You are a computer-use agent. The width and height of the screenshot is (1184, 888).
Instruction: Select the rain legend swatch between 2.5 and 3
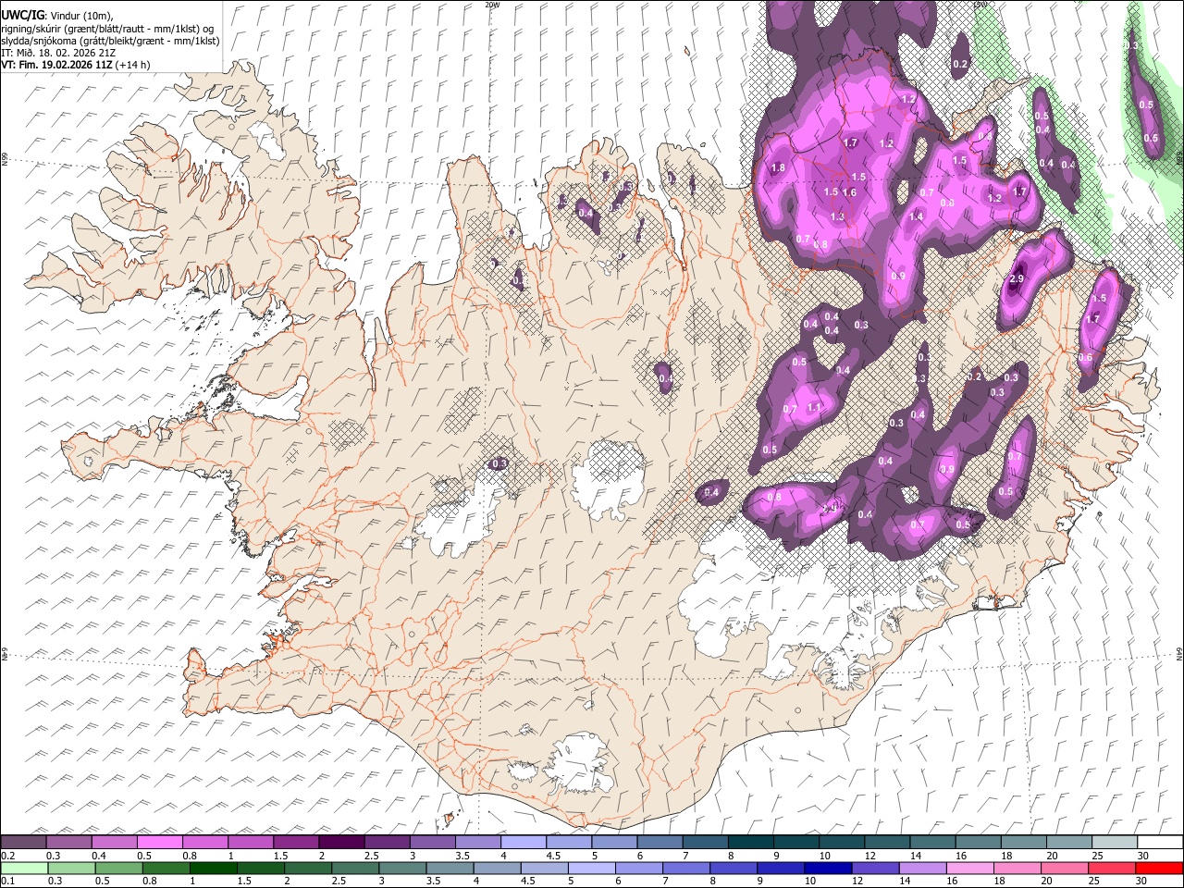[x=355, y=868]
